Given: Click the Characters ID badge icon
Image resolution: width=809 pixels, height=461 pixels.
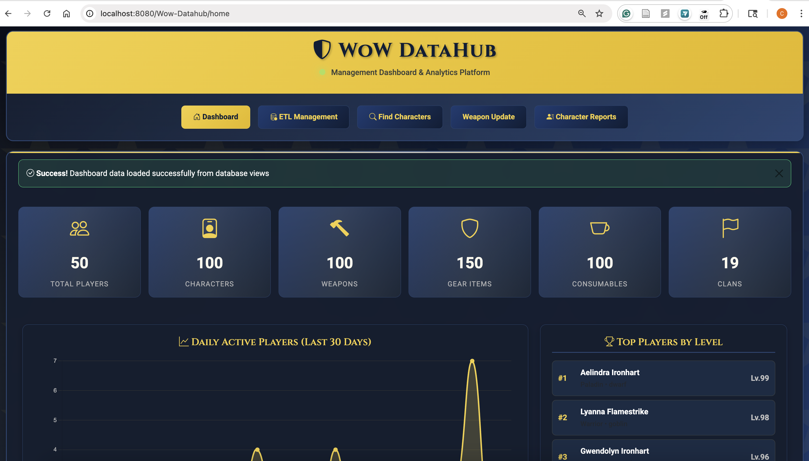Looking at the screenshot, I should 209,228.
